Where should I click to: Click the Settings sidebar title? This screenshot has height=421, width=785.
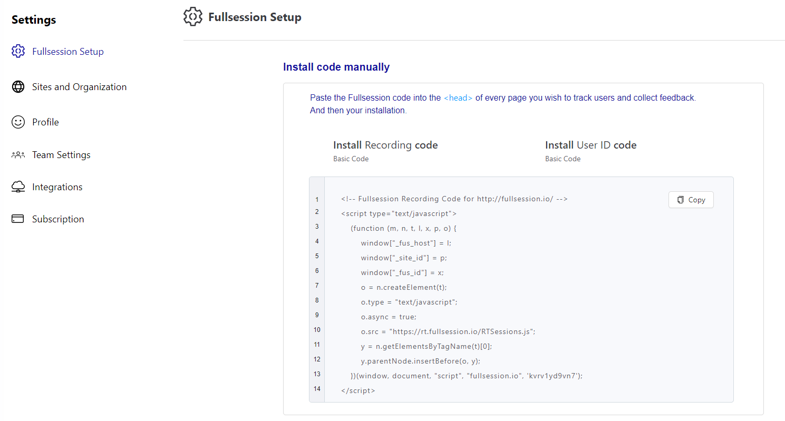pyautogui.click(x=34, y=20)
